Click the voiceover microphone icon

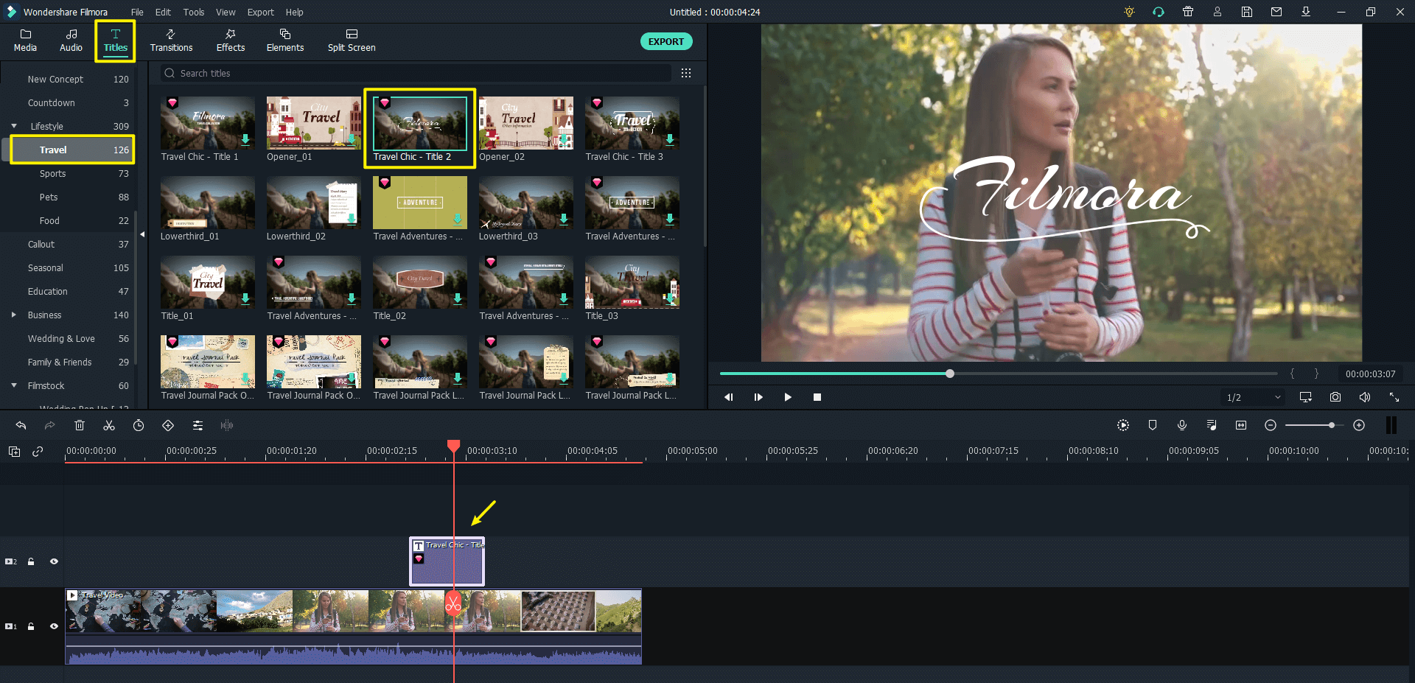(x=1182, y=425)
